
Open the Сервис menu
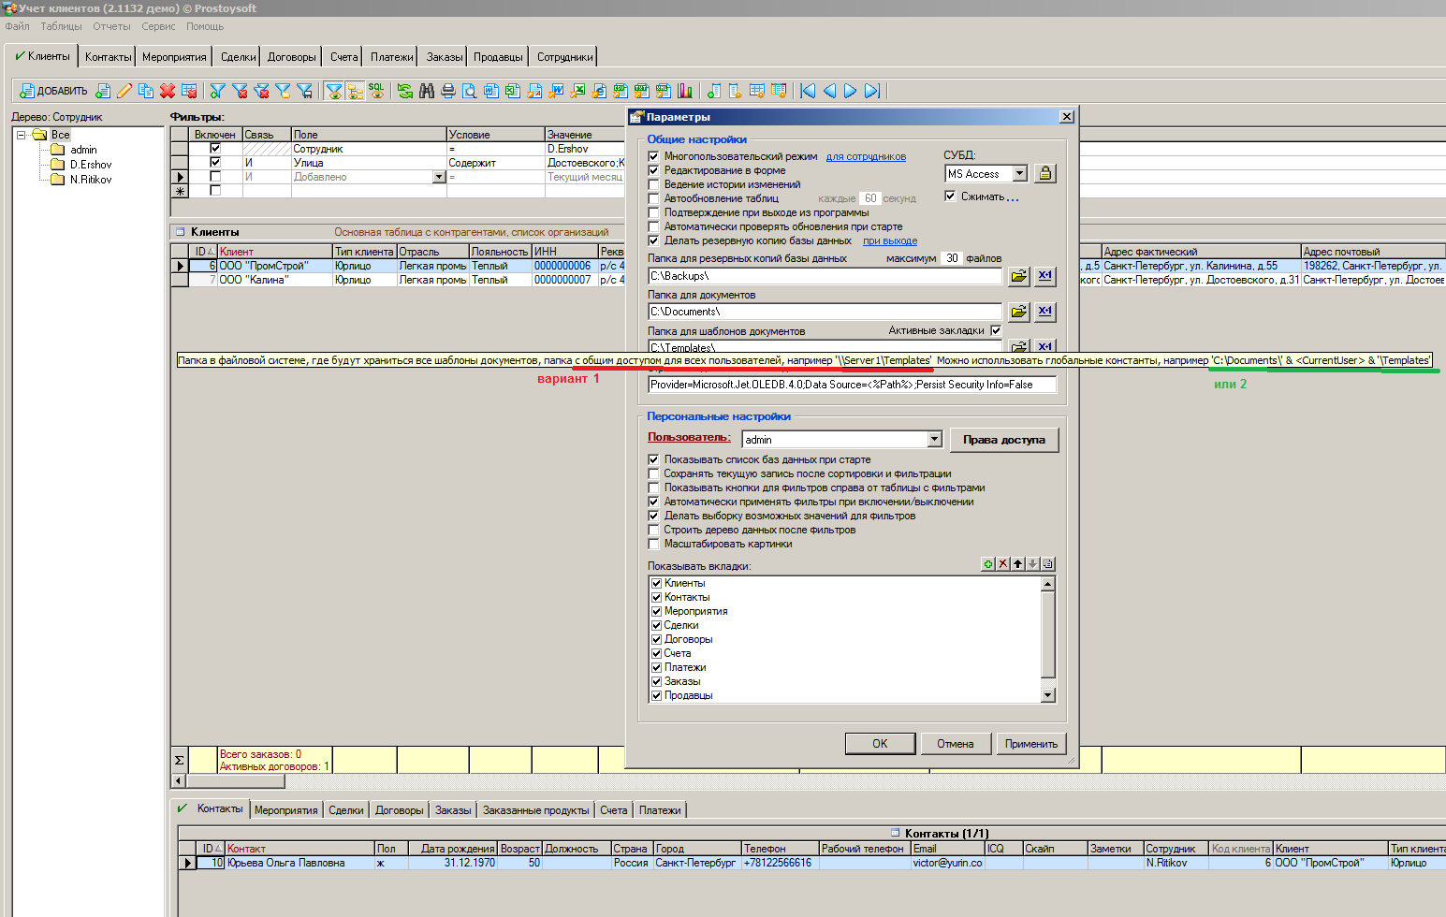point(158,26)
